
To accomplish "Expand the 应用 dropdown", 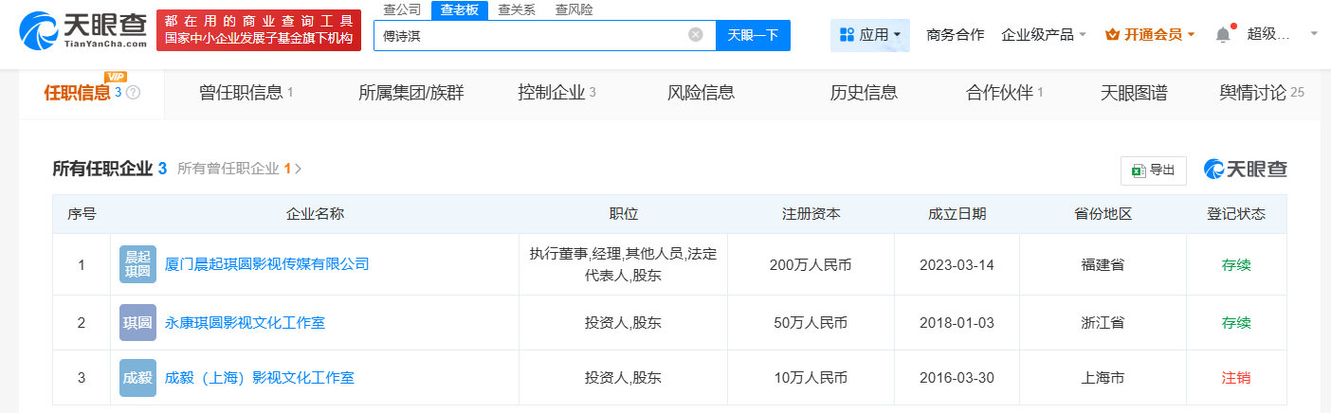I will pyautogui.click(x=869, y=35).
